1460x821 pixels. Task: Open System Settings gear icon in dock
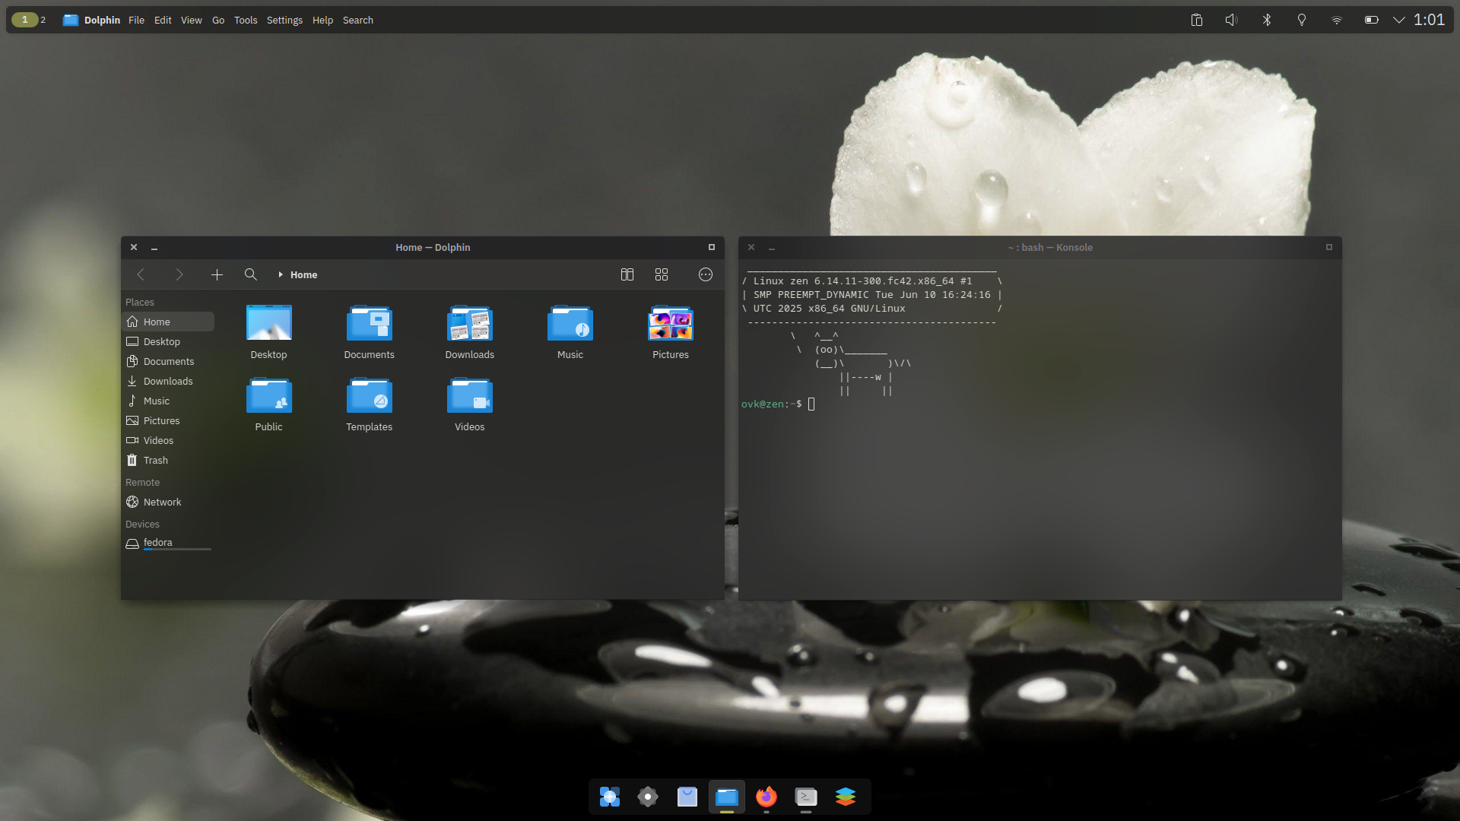pyautogui.click(x=648, y=796)
